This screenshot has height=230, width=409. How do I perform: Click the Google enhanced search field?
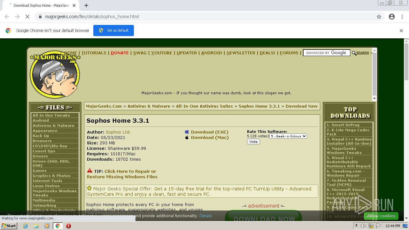tap(327, 53)
